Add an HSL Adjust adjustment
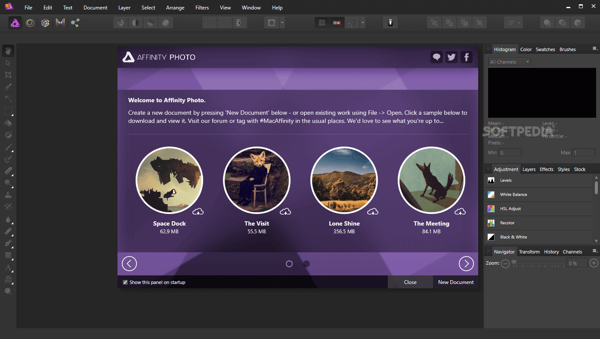Image resolution: width=600 pixels, height=339 pixels. (x=539, y=209)
